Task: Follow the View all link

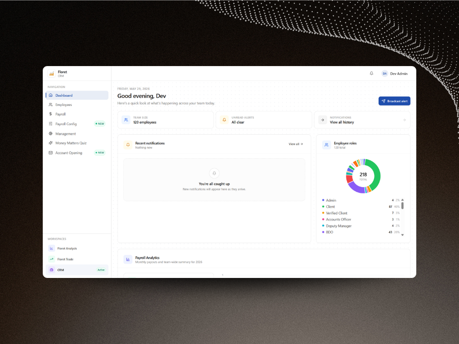Action: (296, 144)
